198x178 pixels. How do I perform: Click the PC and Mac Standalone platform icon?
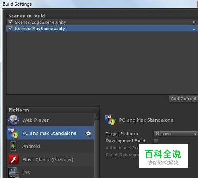click(13, 133)
